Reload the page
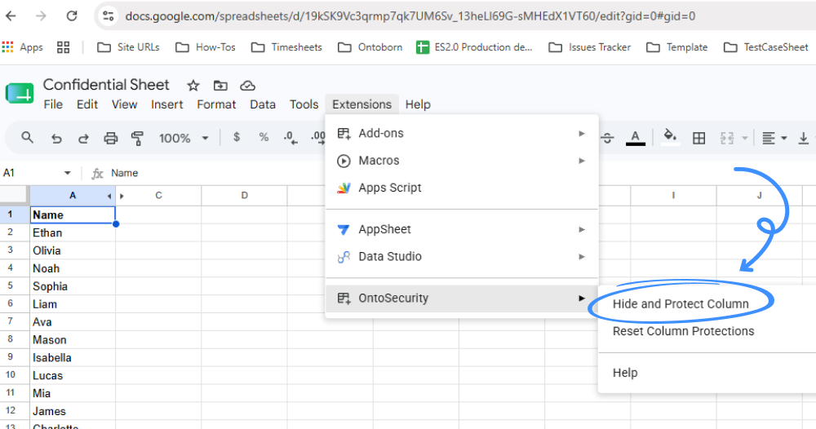This screenshot has height=429, width=816. 72,16
